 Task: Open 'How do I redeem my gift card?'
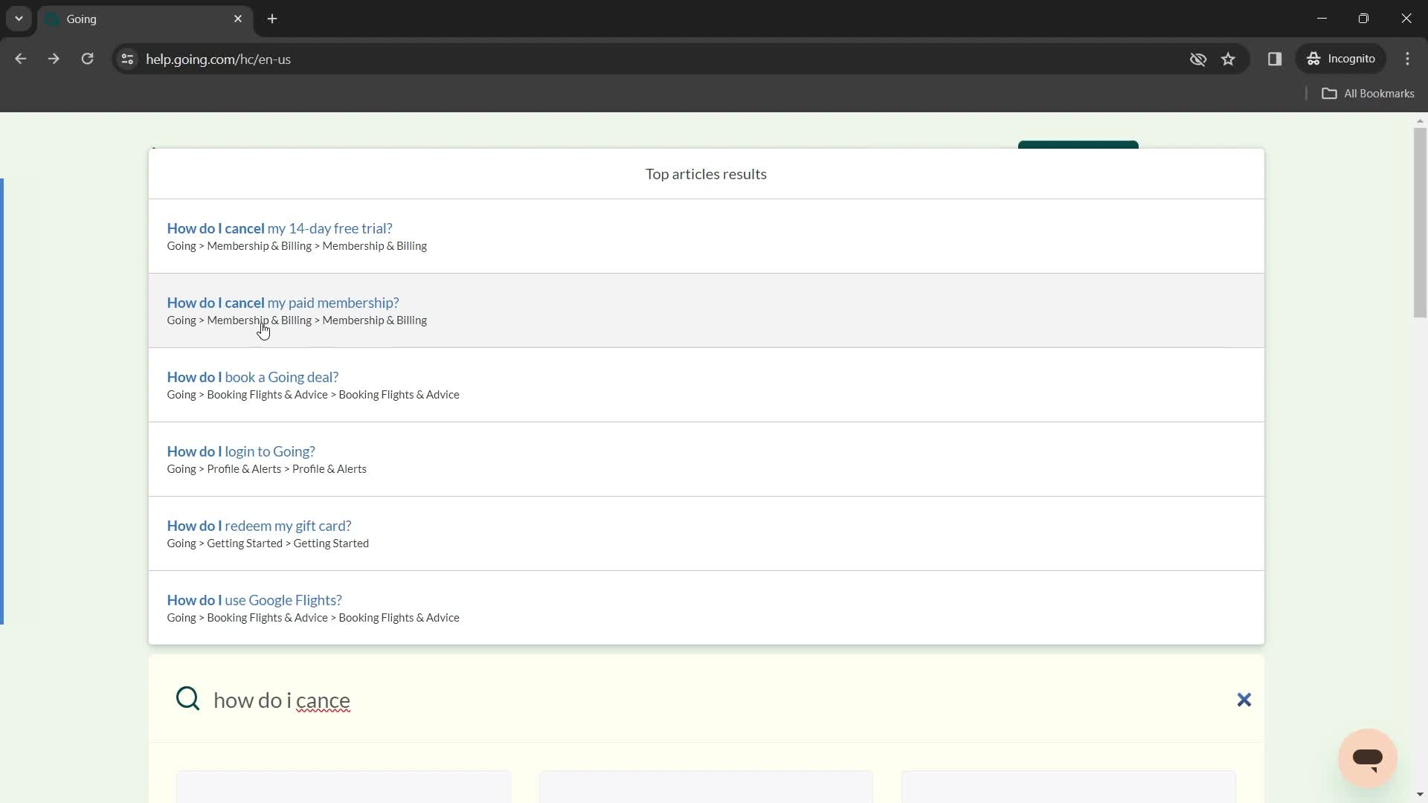pos(259,526)
